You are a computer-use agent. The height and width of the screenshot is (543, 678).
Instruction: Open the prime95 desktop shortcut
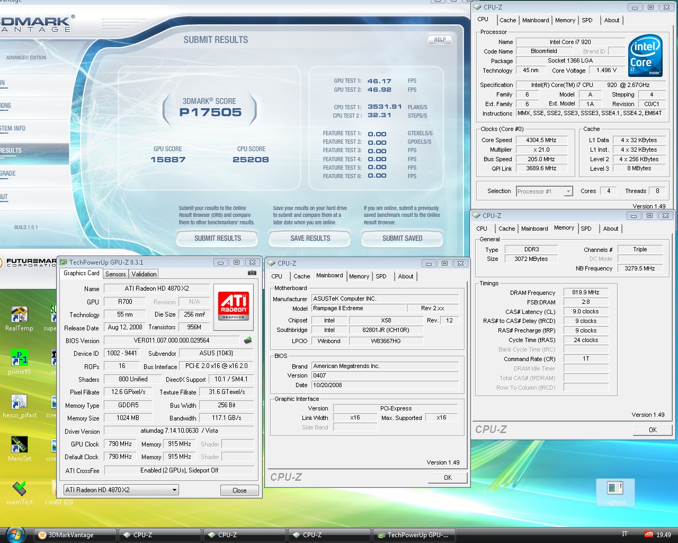(19, 363)
